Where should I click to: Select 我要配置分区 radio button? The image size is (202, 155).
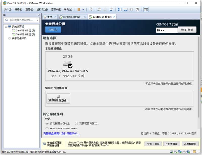pos(77,124)
